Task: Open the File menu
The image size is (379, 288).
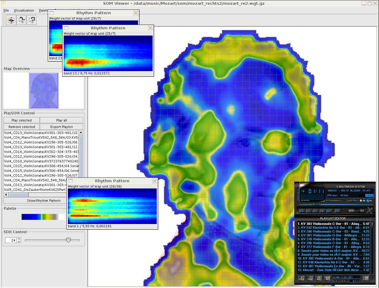Action: click(x=6, y=10)
